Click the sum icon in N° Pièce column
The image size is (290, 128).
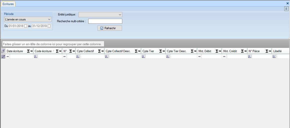pos(267,51)
